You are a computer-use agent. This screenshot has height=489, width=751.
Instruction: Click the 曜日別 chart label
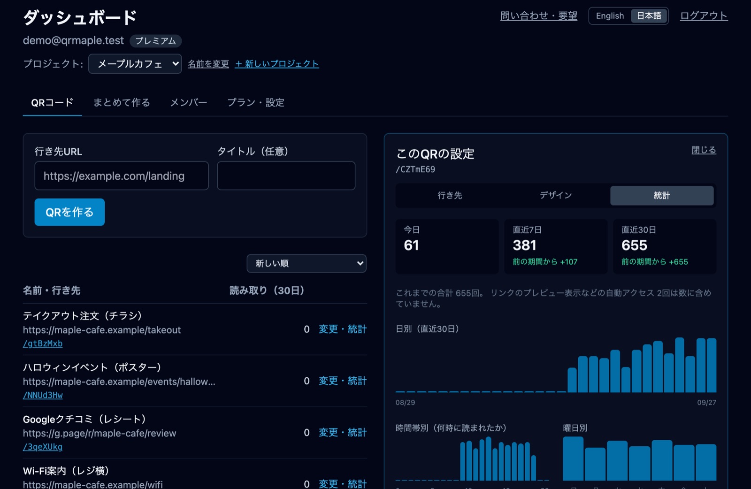tap(575, 428)
